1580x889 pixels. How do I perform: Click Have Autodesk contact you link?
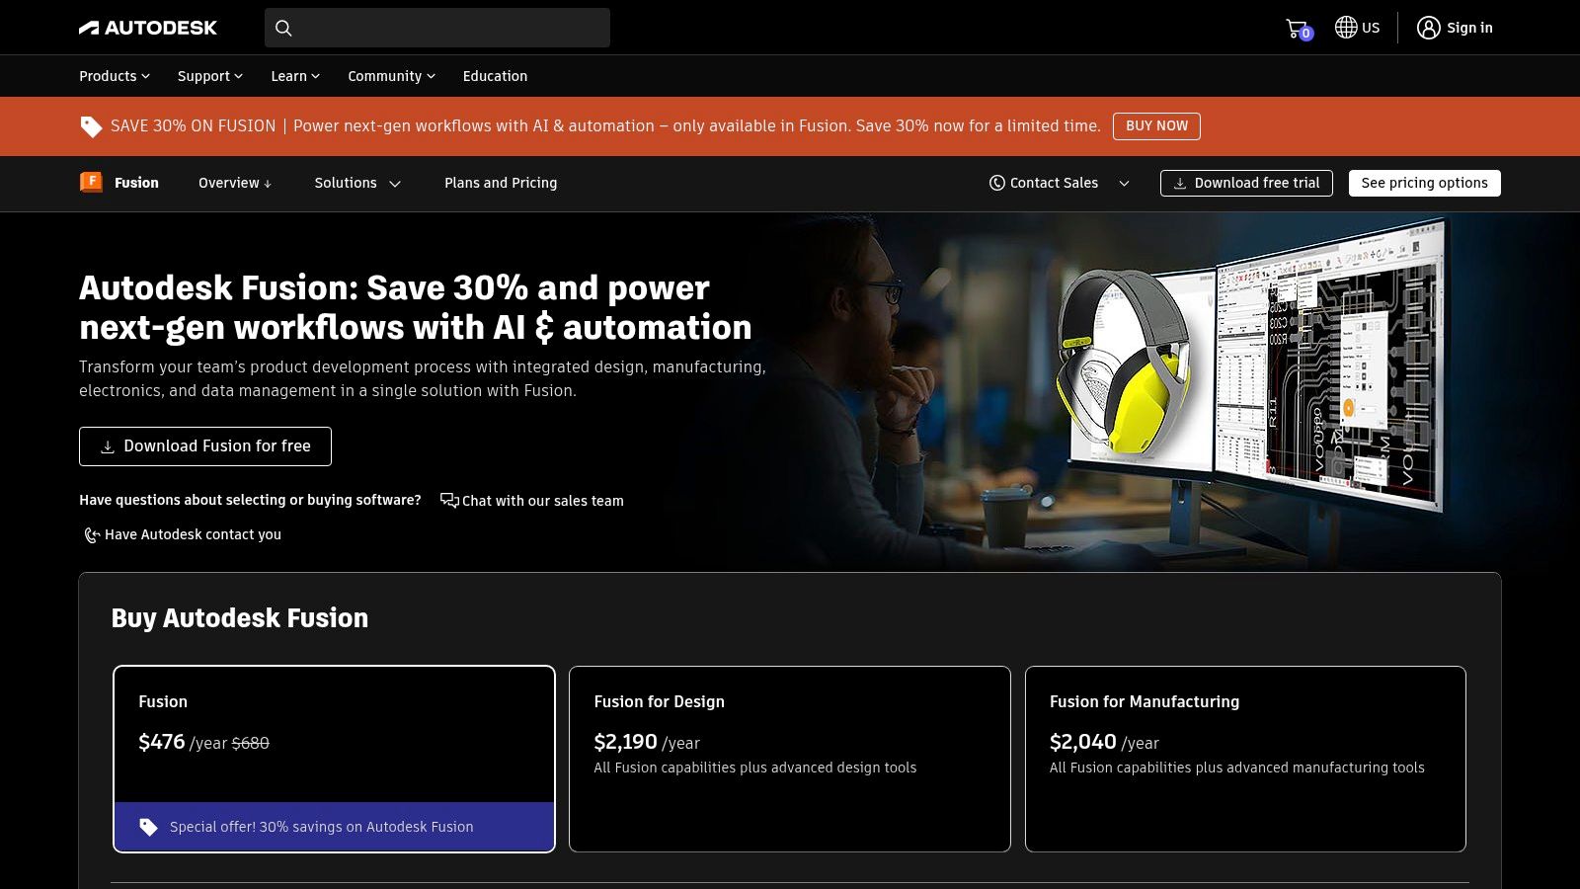[193, 534]
